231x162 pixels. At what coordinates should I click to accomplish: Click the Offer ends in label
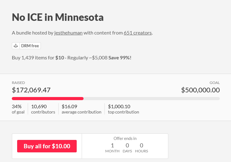click(125, 138)
